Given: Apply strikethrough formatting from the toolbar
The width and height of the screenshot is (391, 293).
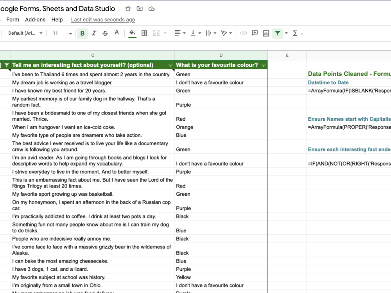Looking at the screenshot, I should 105,33.
